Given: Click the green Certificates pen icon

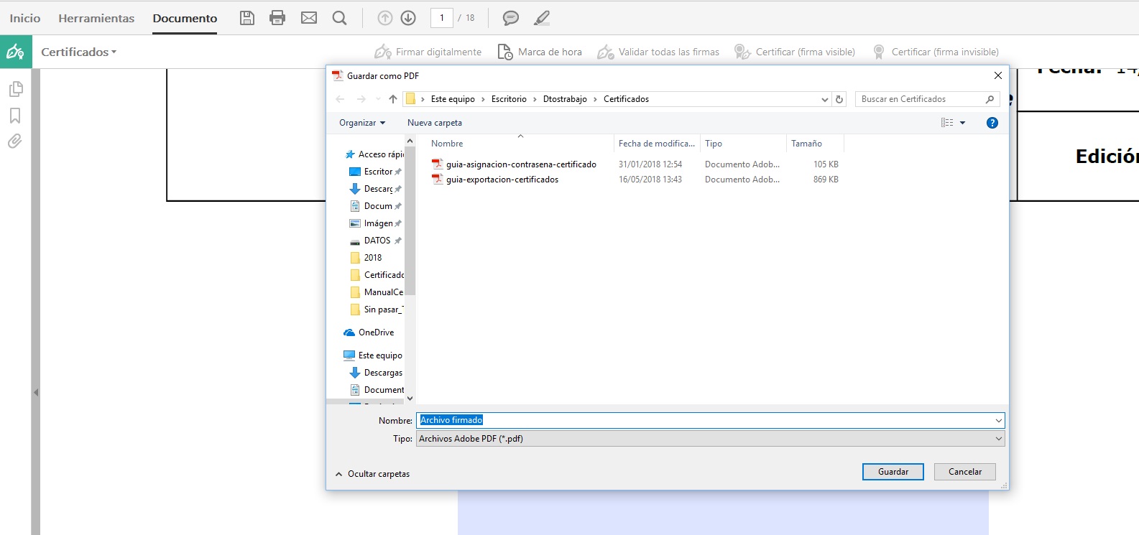Looking at the screenshot, I should (16, 52).
